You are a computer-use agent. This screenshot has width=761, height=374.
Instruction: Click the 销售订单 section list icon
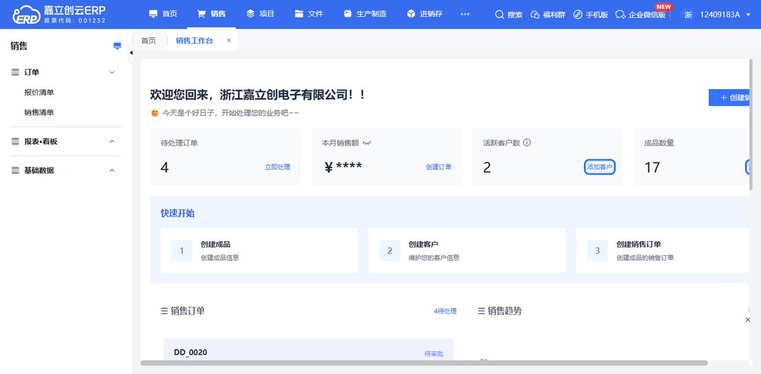[164, 311]
